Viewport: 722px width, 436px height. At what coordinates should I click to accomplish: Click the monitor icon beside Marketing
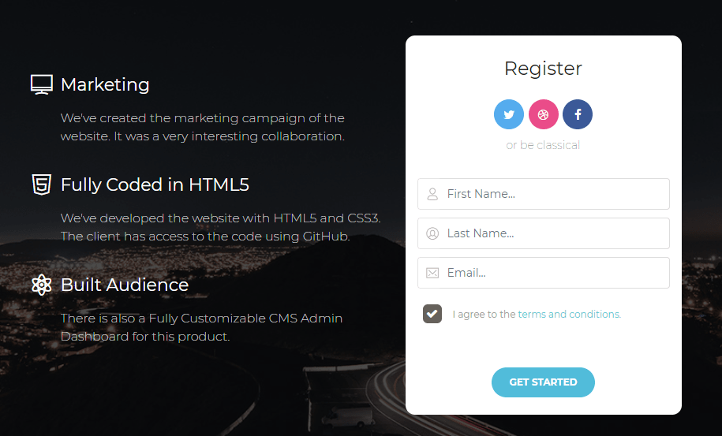41,84
